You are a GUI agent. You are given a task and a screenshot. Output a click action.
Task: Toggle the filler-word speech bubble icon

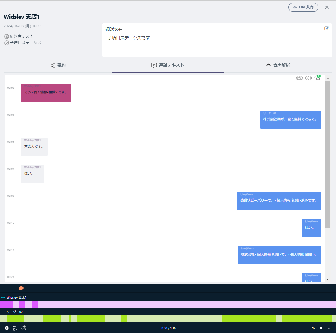point(299,78)
